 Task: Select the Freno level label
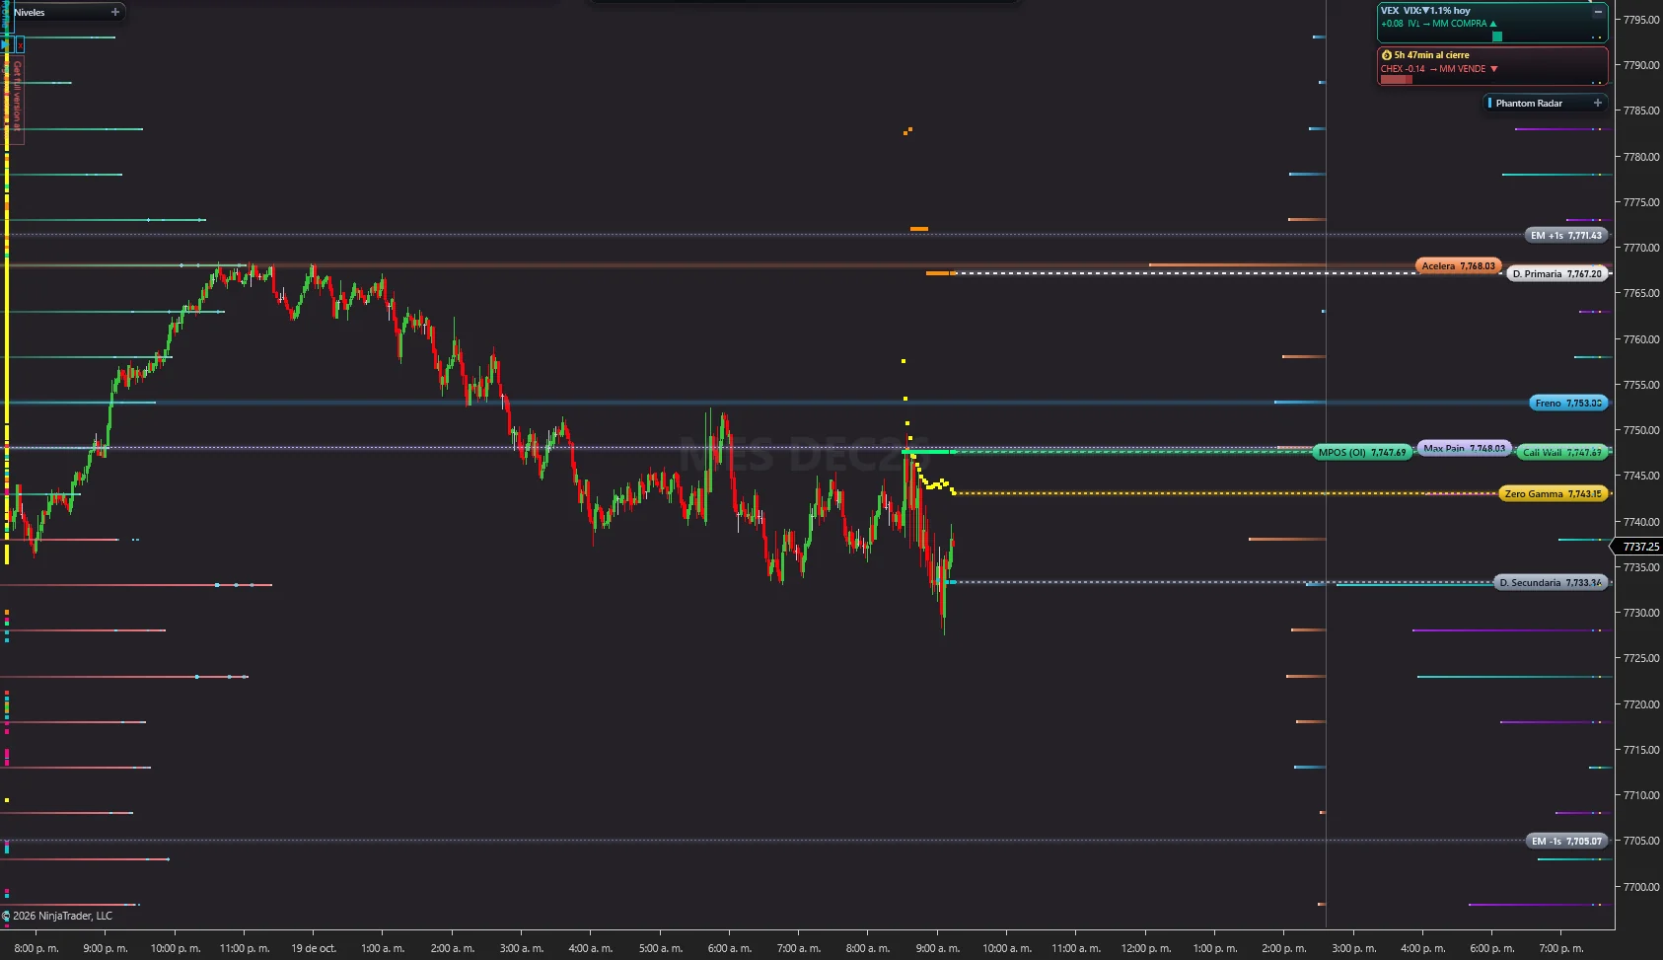1568,403
